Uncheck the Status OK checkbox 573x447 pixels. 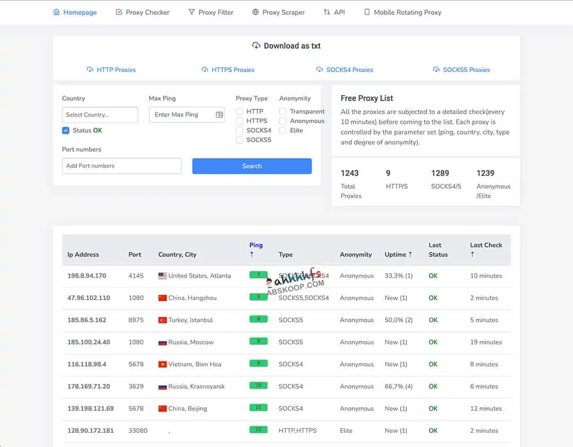[x=66, y=130]
